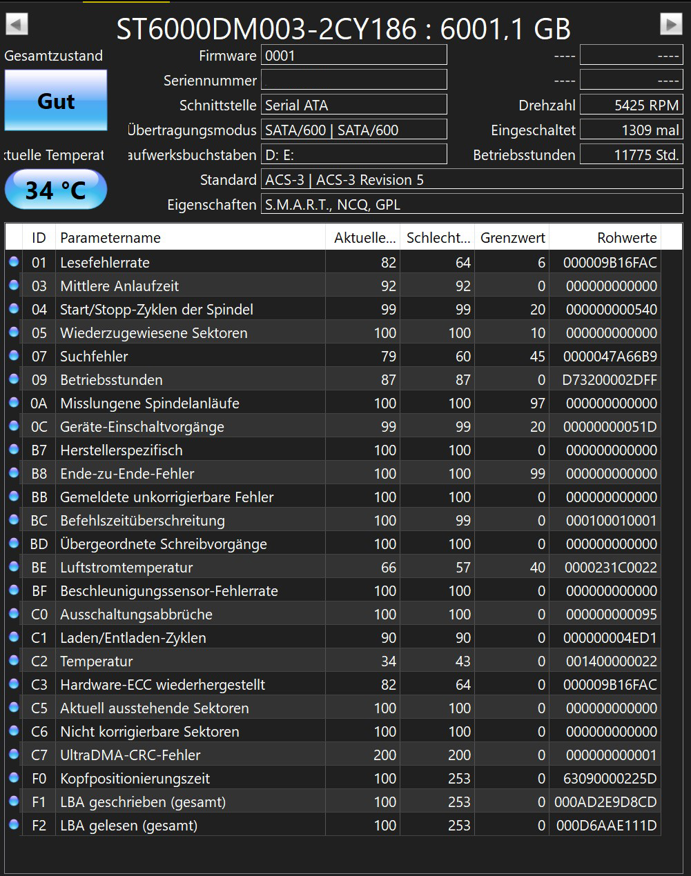Click status dot for Ausschaltungsabbrüche row
The height and width of the screenshot is (876, 691).
13,613
